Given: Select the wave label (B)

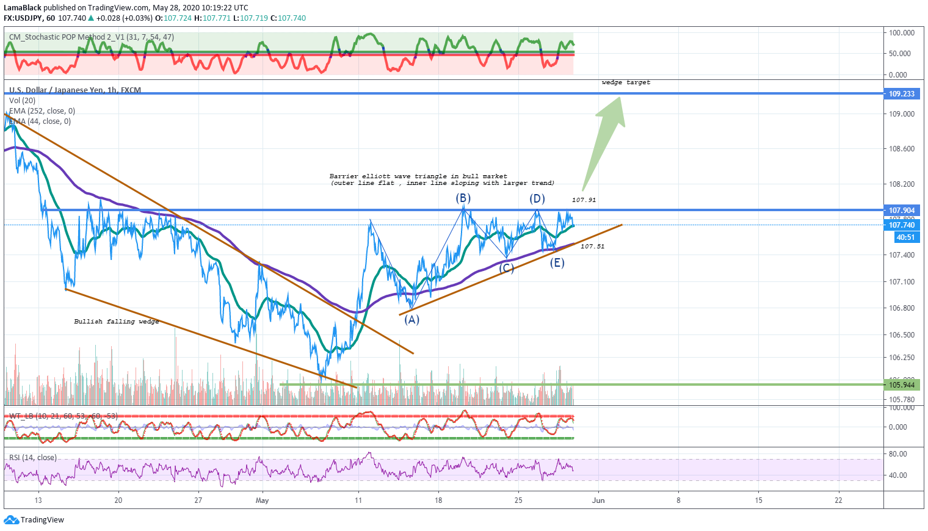Looking at the screenshot, I should pyautogui.click(x=463, y=198).
